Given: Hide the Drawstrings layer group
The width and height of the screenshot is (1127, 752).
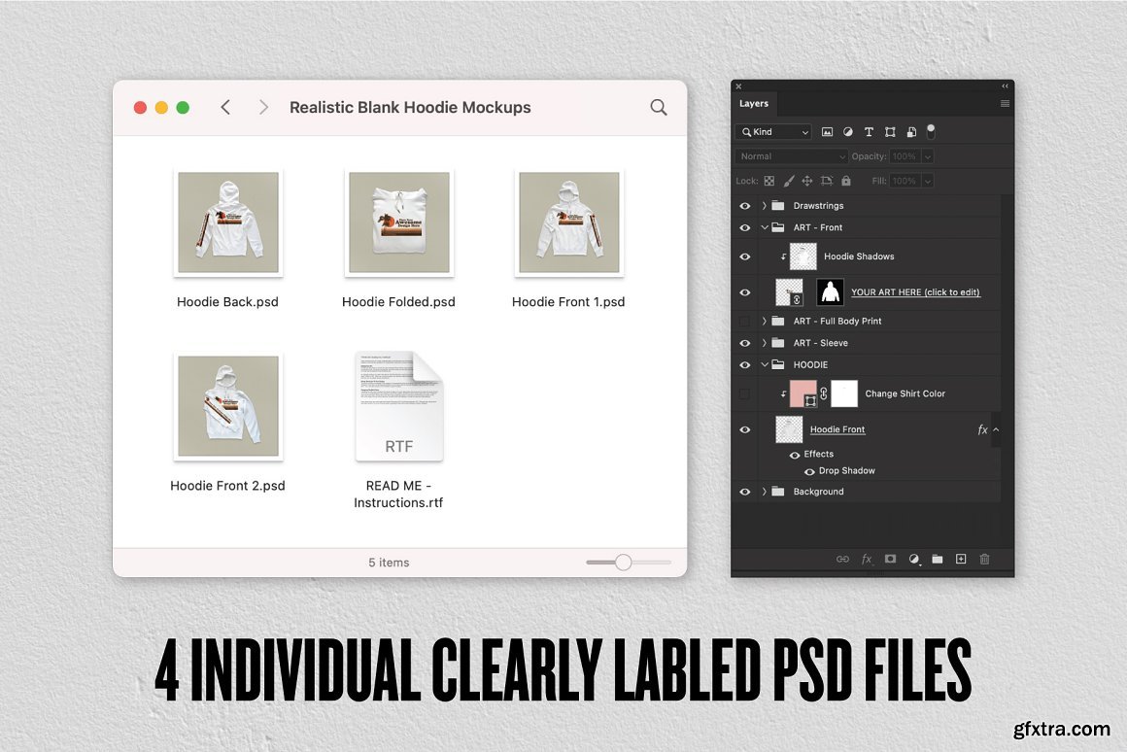Looking at the screenshot, I should click(745, 206).
